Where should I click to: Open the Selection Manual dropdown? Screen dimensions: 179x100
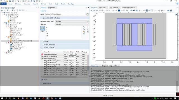point(72,24)
